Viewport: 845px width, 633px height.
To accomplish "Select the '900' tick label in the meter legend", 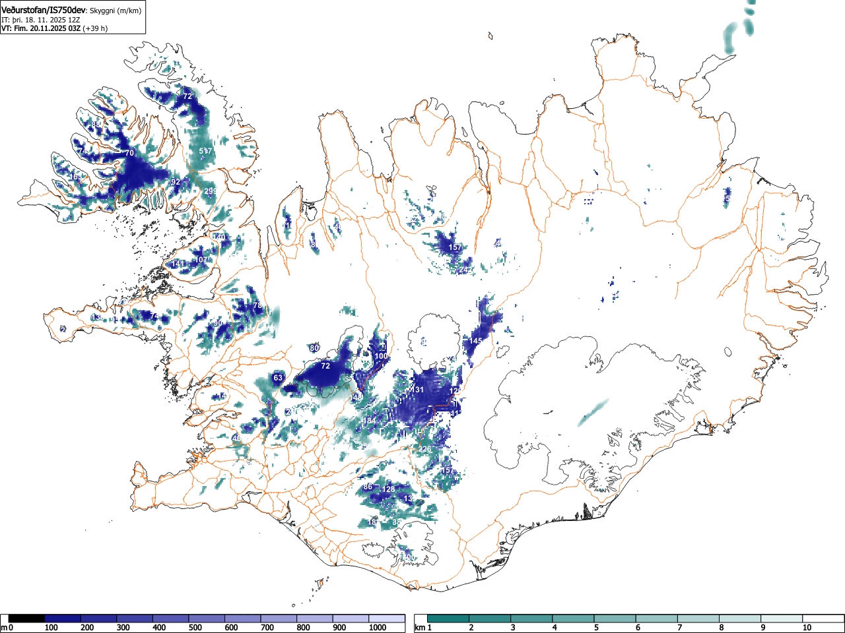I will tap(339, 628).
